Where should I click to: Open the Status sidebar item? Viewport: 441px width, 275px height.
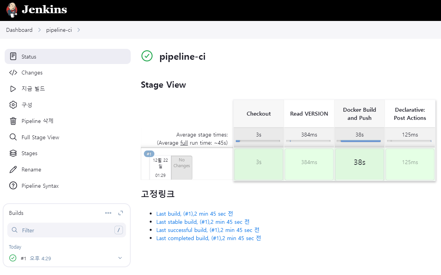coord(67,57)
